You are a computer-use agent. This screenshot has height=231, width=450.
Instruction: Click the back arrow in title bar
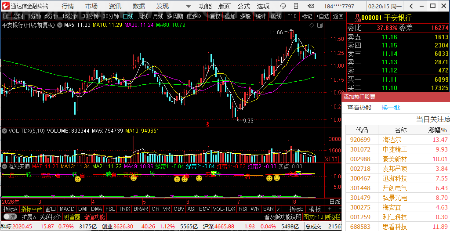pos(411,6)
